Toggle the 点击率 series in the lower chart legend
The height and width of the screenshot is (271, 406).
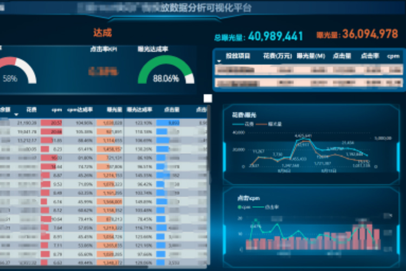[x=266, y=207]
